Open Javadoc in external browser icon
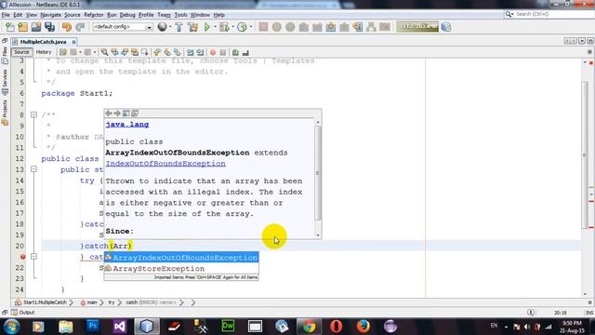Viewport: 595px width, 335px height. tap(126, 114)
